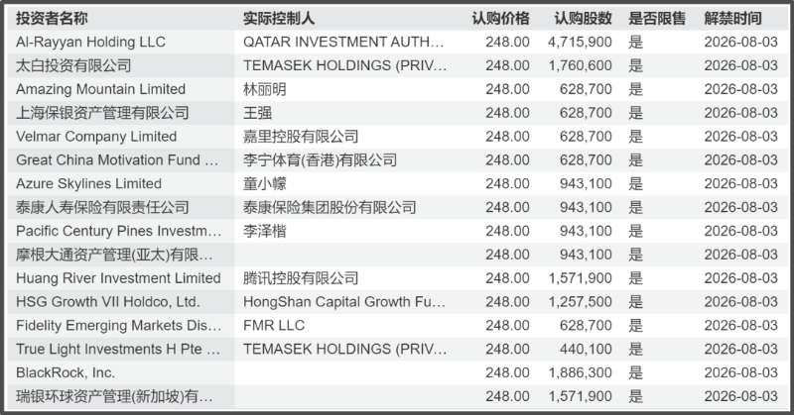Click the 是否限售 column header

[657, 19]
